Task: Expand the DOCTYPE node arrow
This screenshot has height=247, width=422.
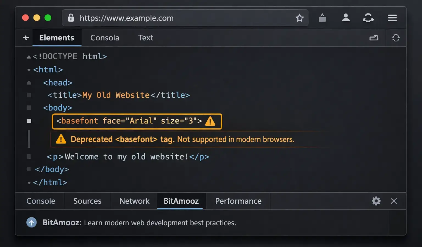Action: (29, 57)
